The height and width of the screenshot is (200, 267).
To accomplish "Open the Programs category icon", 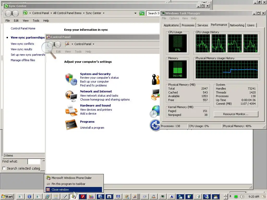I will (71, 124).
